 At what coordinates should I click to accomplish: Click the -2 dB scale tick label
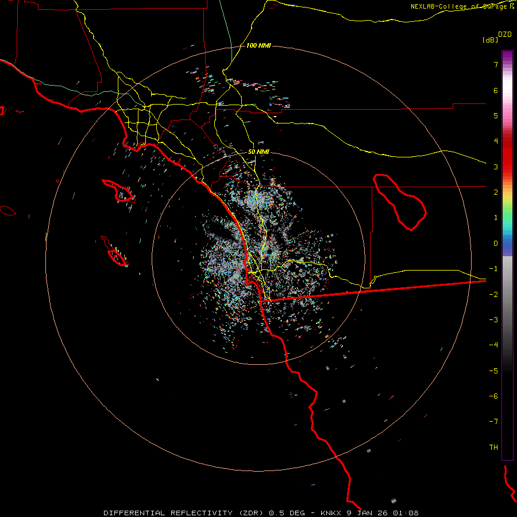493,294
